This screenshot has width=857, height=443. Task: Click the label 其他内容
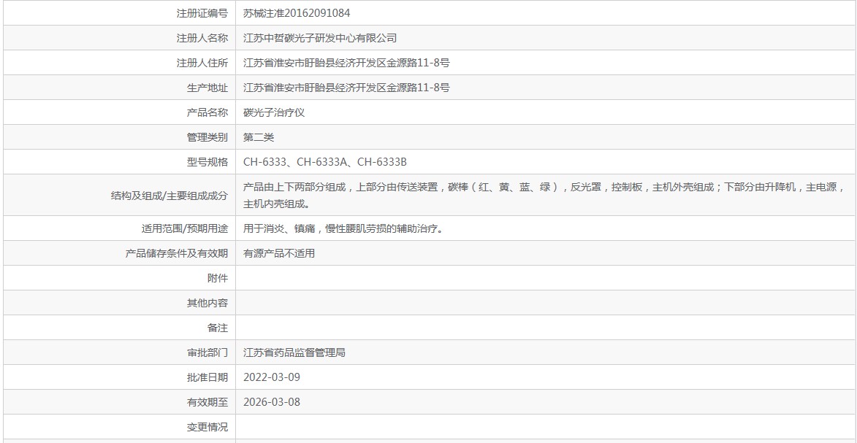click(207, 303)
